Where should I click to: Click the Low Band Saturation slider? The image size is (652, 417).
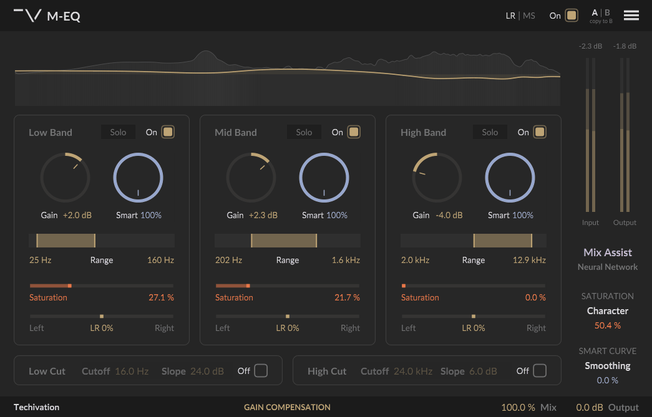click(x=102, y=285)
